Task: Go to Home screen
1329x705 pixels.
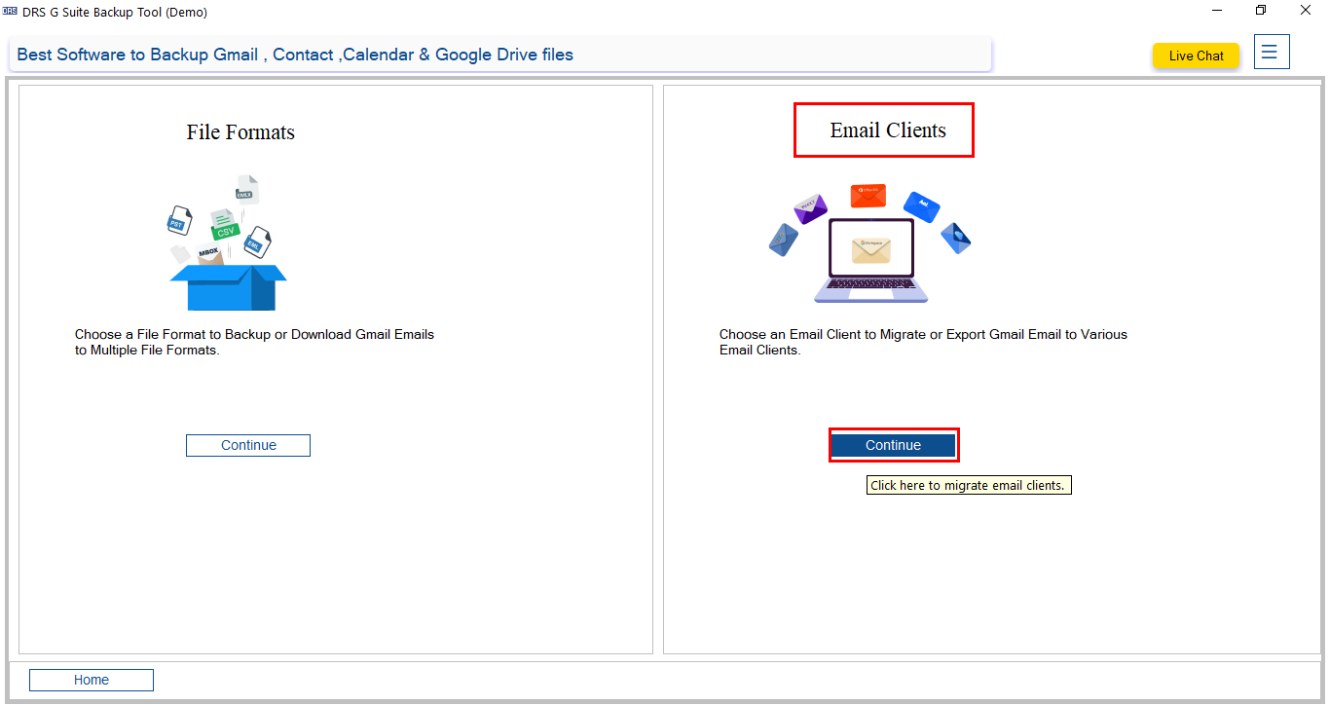Action: click(92, 680)
